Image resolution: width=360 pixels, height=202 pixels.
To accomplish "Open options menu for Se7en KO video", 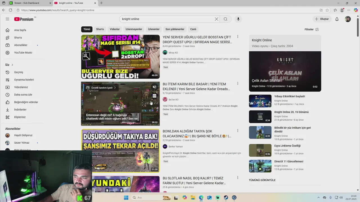I will pyautogui.click(x=238, y=84).
